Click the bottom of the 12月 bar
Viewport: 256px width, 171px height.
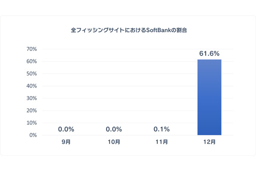(209, 134)
